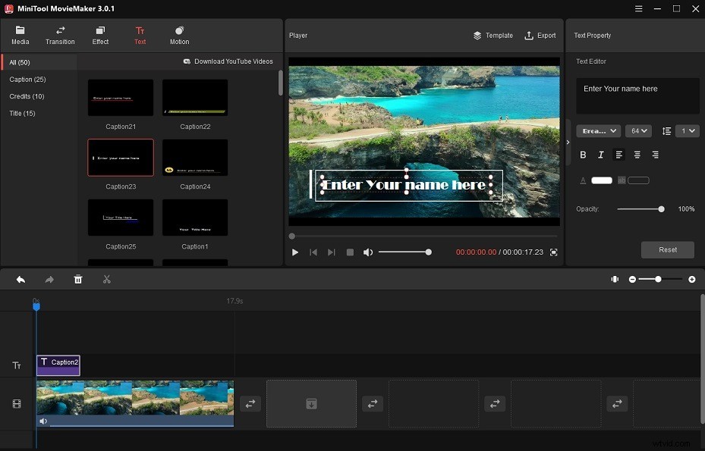The width and height of the screenshot is (705, 451).
Task: Click the Delete trash icon above timeline
Action: pos(78,279)
